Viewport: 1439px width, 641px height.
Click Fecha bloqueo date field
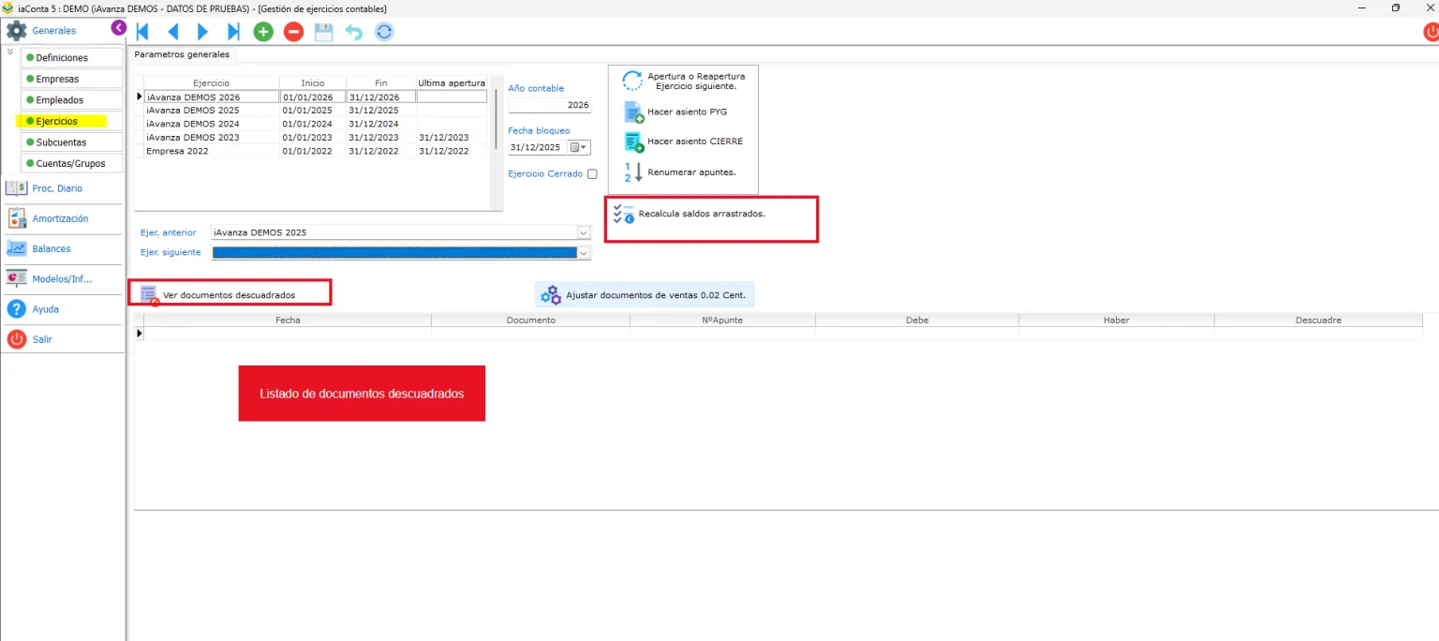537,147
